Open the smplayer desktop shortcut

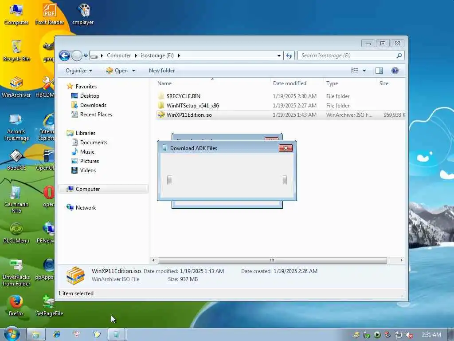click(83, 15)
